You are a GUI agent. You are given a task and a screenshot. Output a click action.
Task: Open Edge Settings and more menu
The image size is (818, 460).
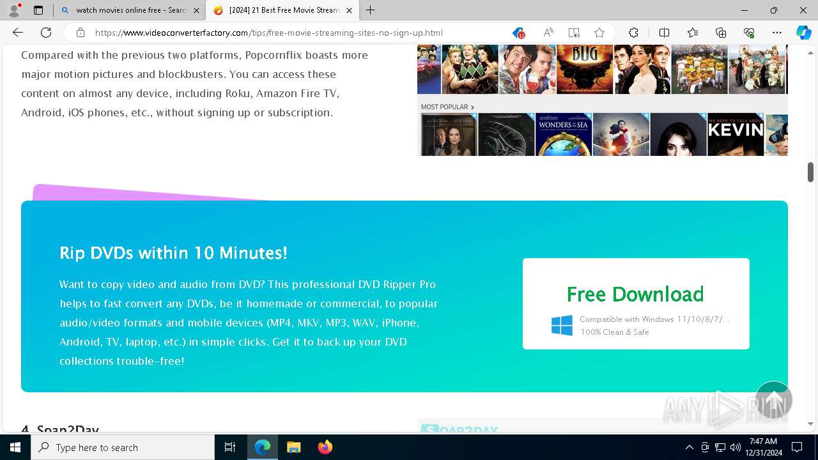pos(777,33)
